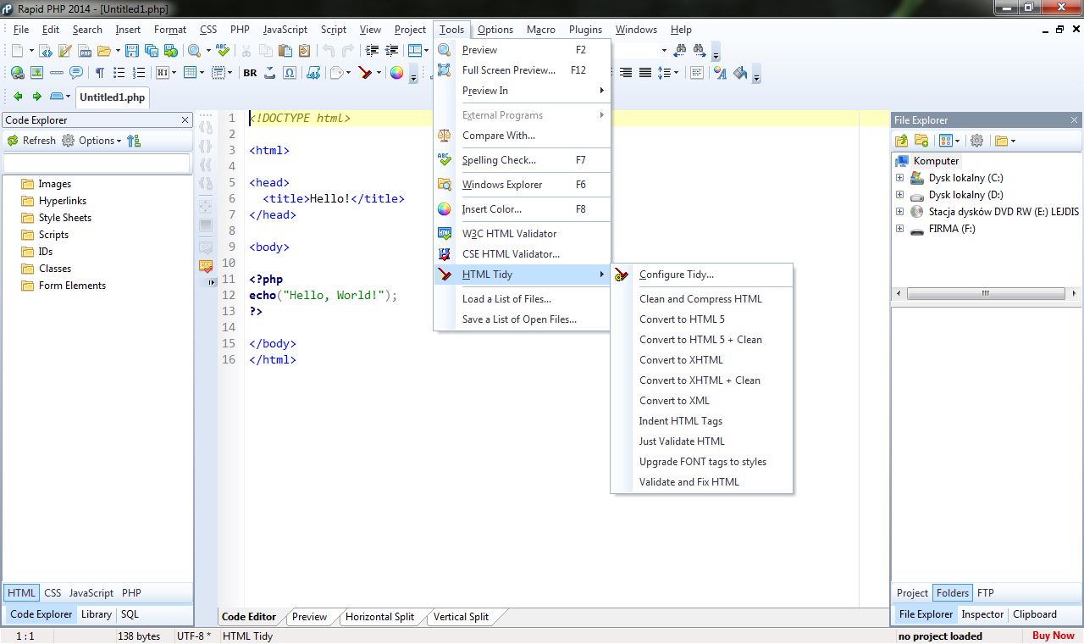Screen dimensions: 1084x644
Task: Click the paragraph pilcrow icon
Action: pos(99,73)
